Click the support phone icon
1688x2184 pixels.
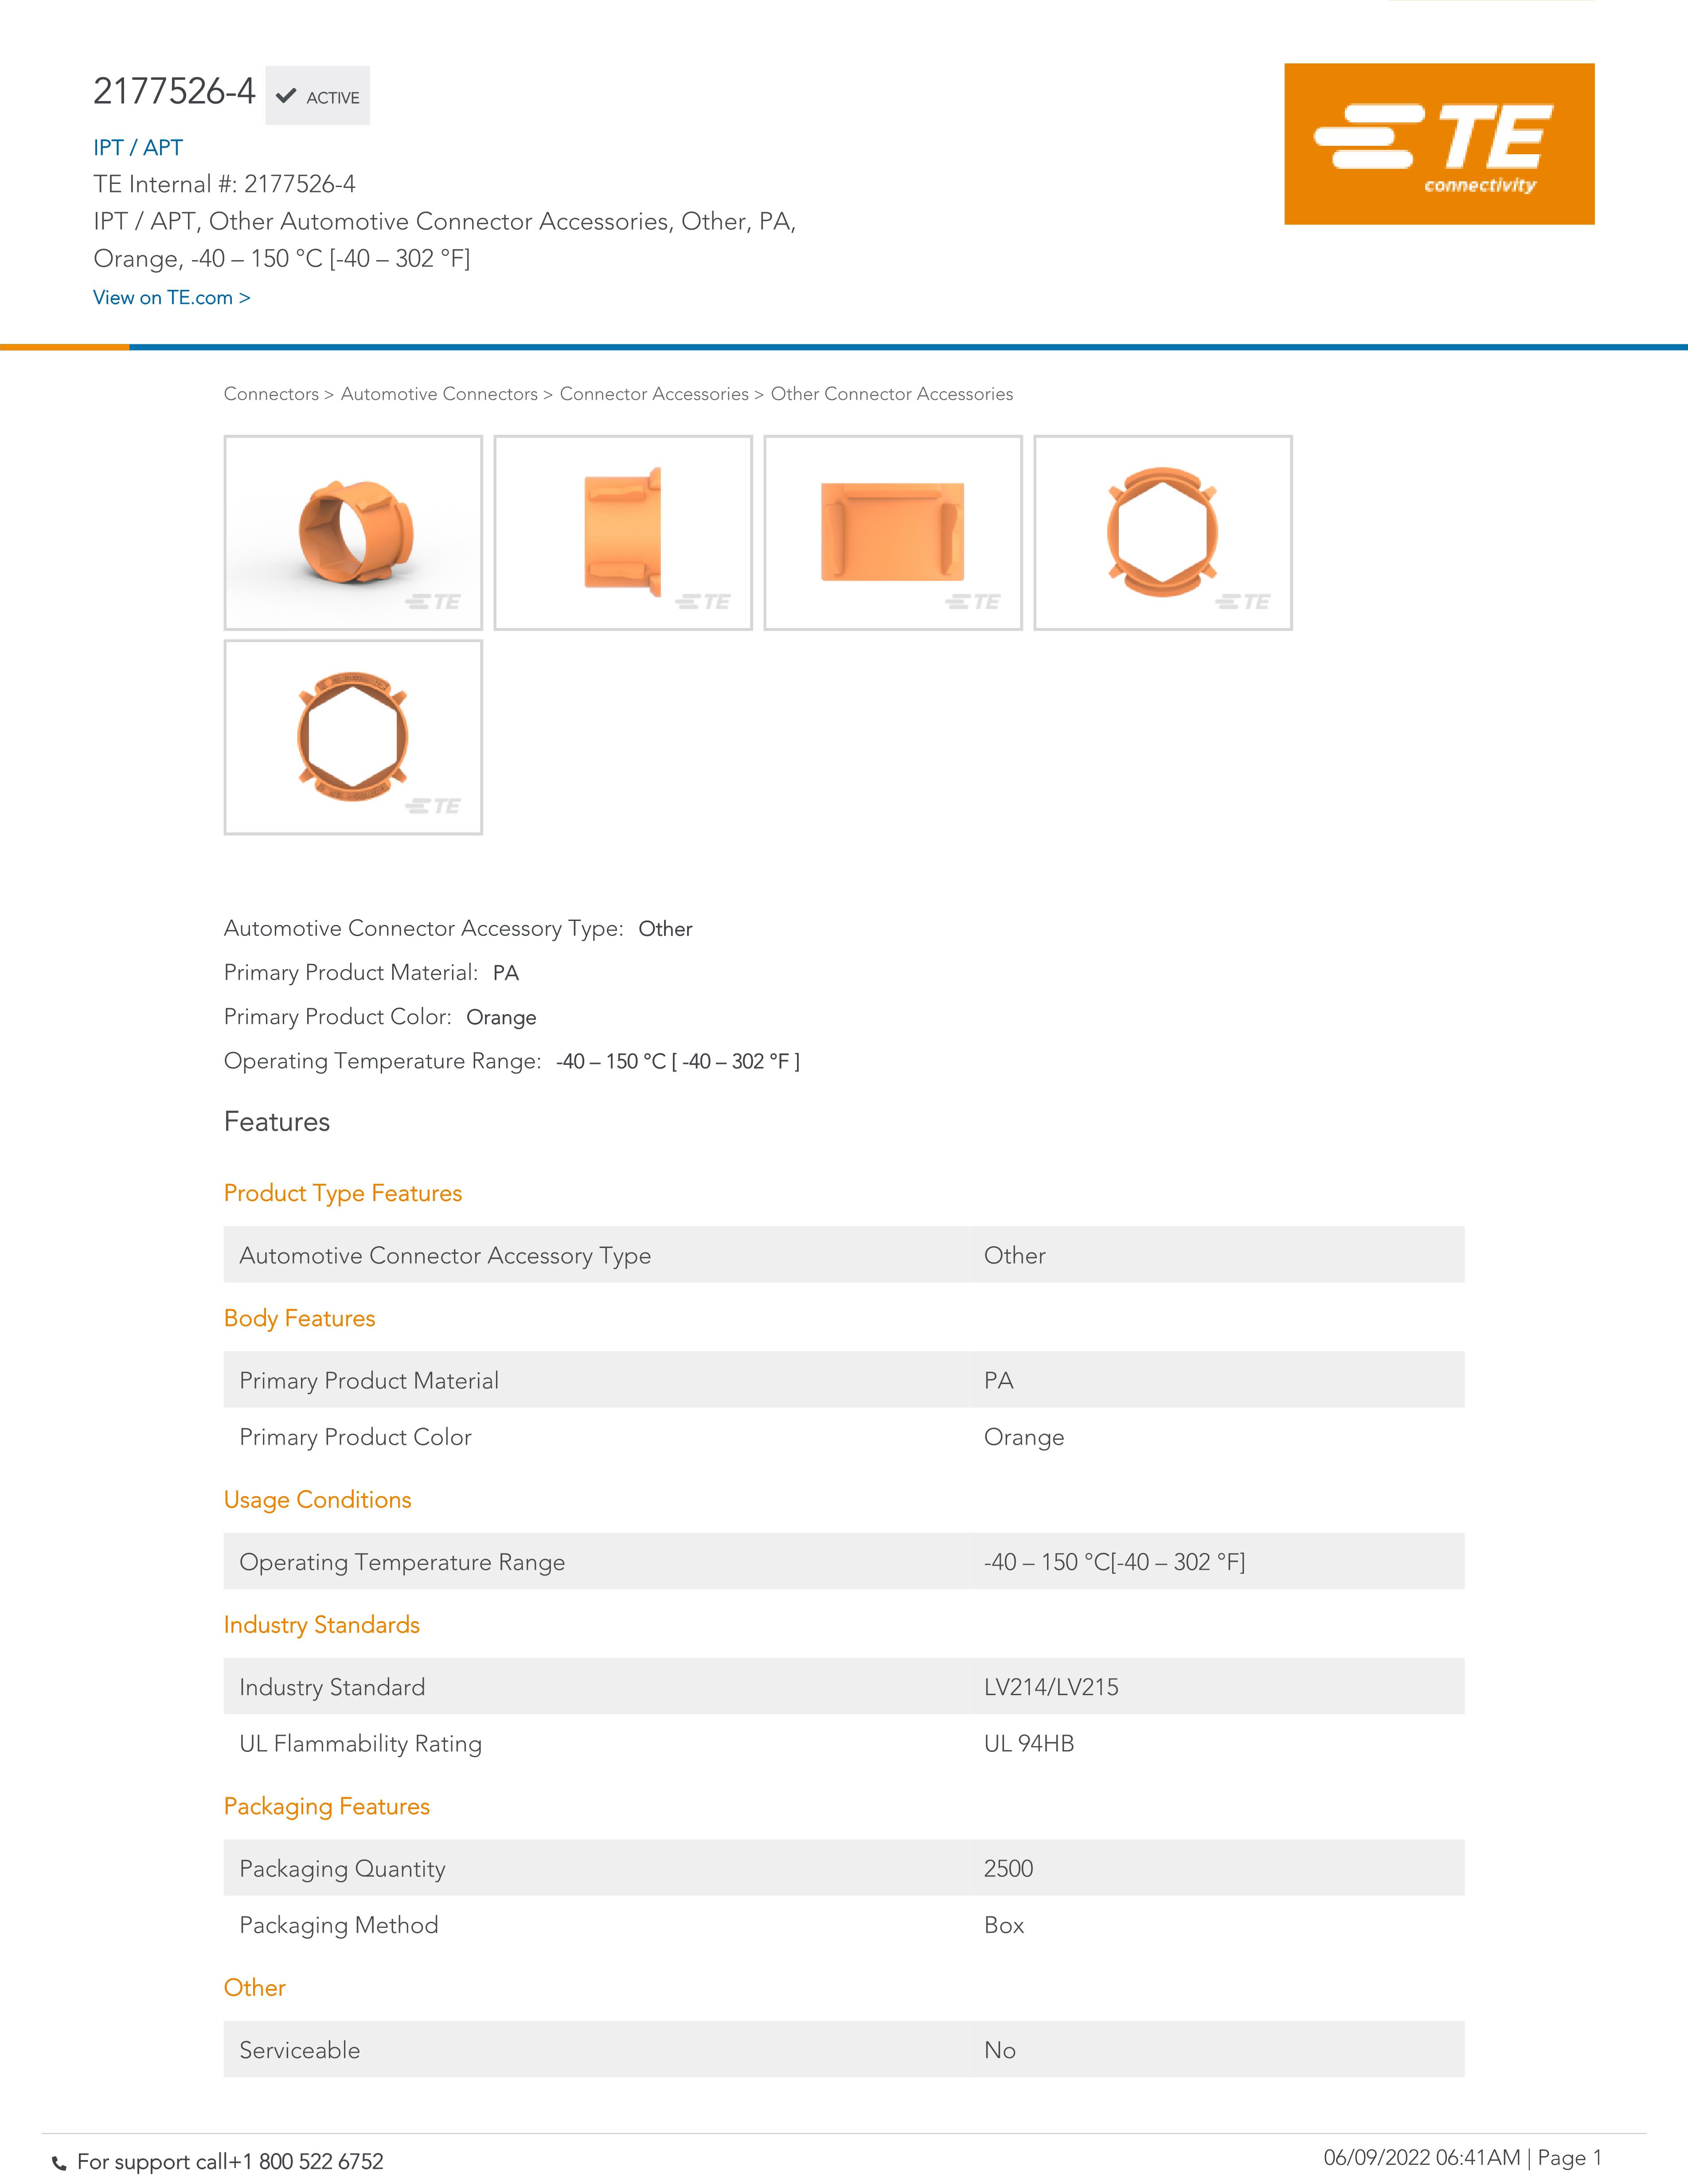[x=59, y=2163]
